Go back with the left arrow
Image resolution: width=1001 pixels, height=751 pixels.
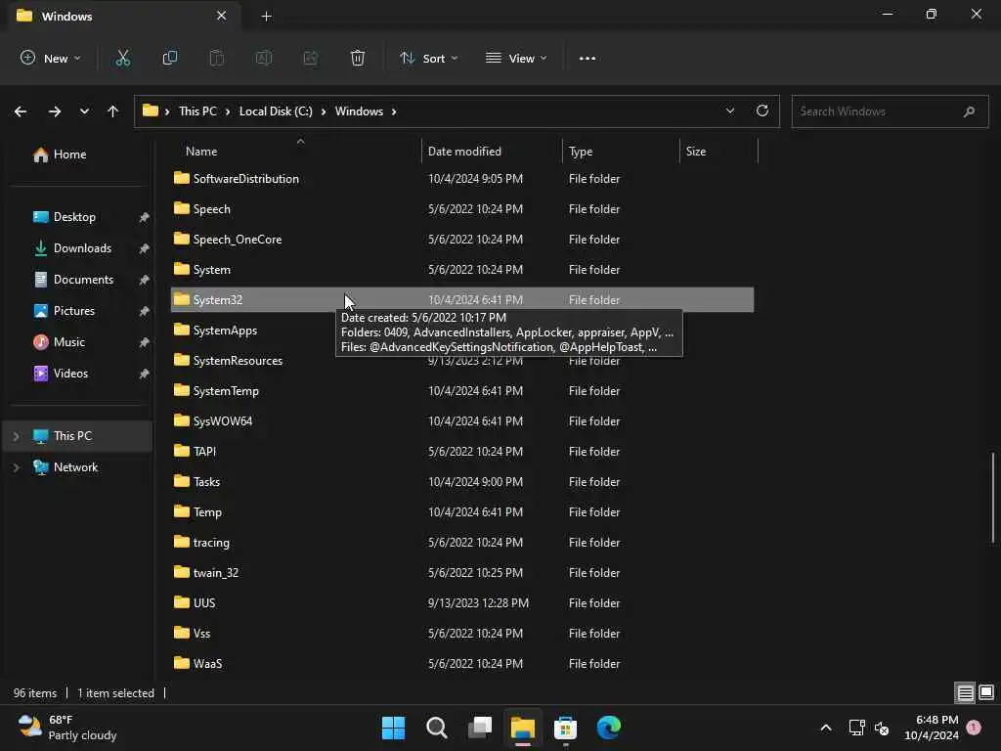tap(21, 111)
